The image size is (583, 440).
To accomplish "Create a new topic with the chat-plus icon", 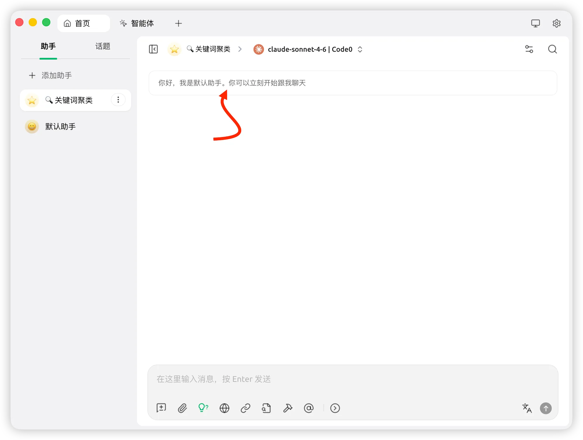I will coord(161,408).
